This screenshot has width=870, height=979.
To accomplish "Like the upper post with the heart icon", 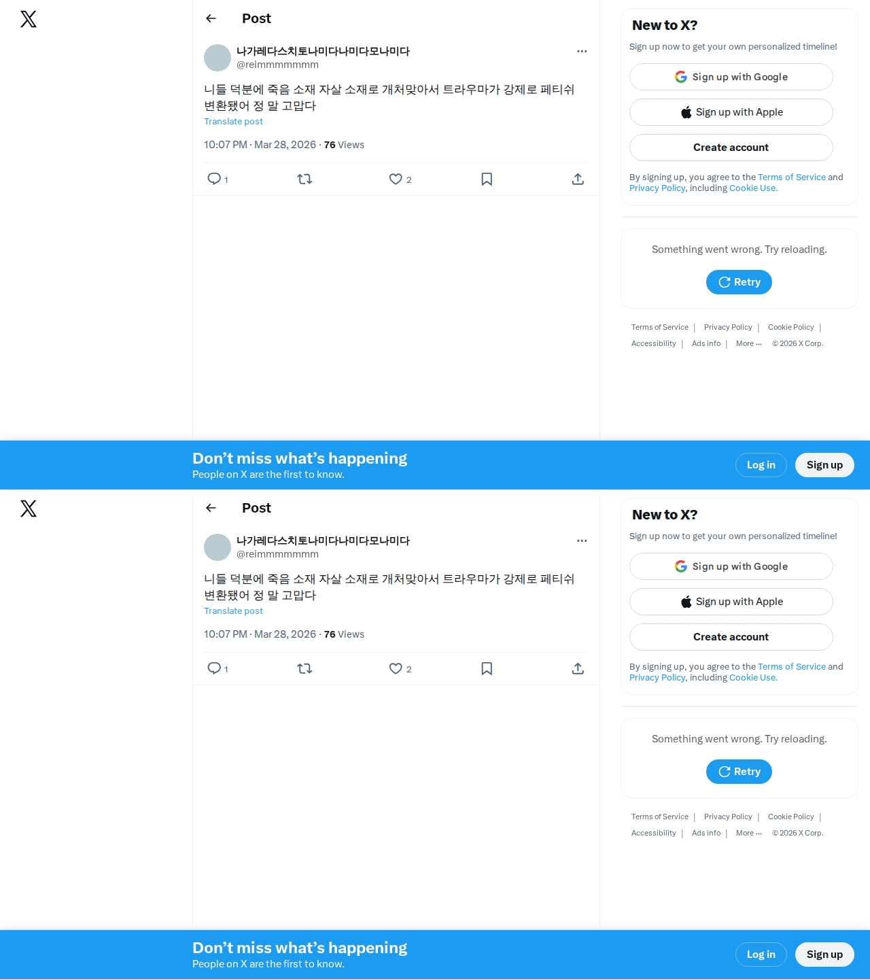I will (x=396, y=179).
